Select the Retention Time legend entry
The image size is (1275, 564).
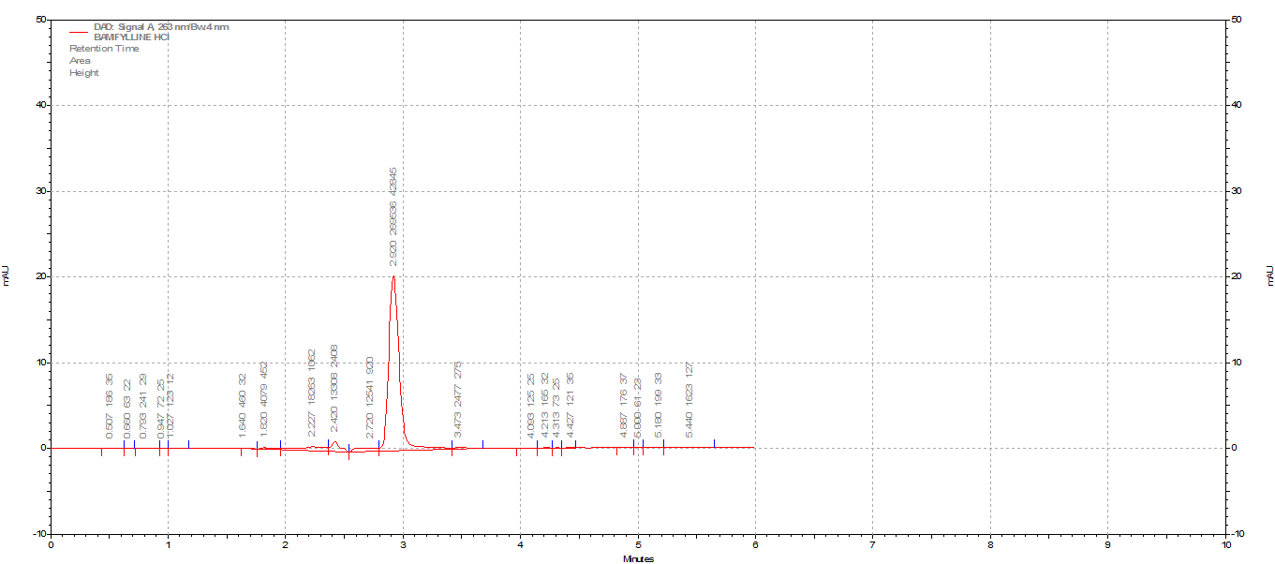[x=104, y=49]
